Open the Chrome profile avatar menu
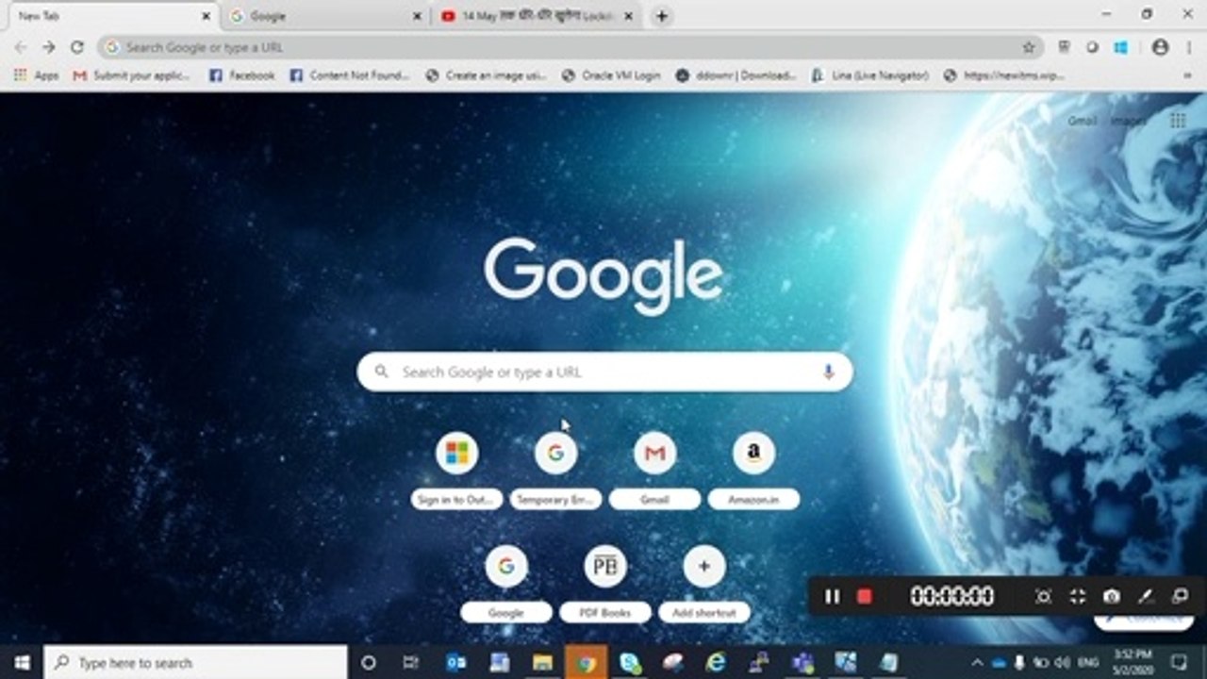Screen dimensions: 1207x679 (x=1160, y=47)
